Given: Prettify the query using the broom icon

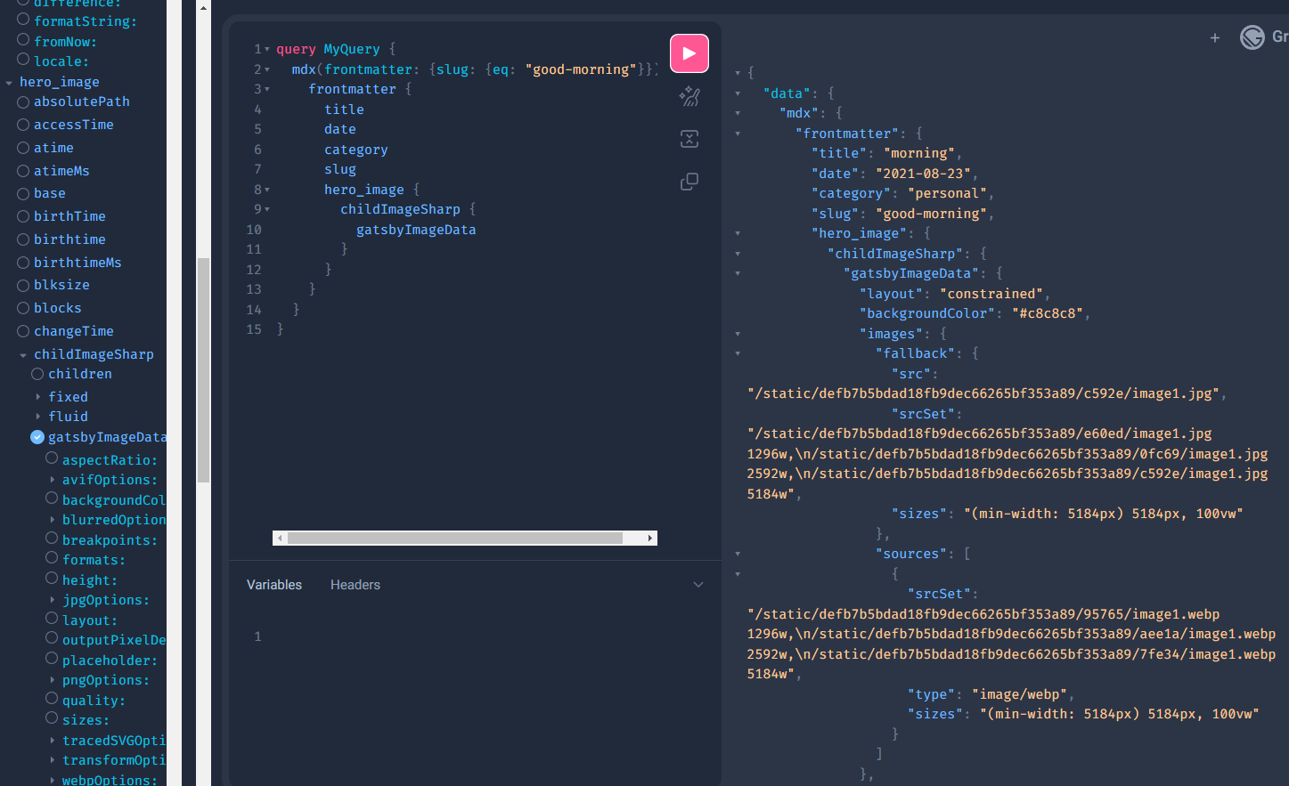Looking at the screenshot, I should pyautogui.click(x=689, y=96).
